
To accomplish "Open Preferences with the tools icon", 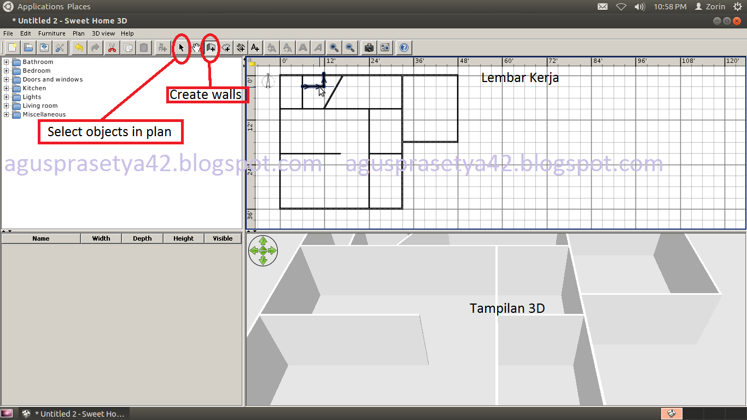I will [60, 48].
